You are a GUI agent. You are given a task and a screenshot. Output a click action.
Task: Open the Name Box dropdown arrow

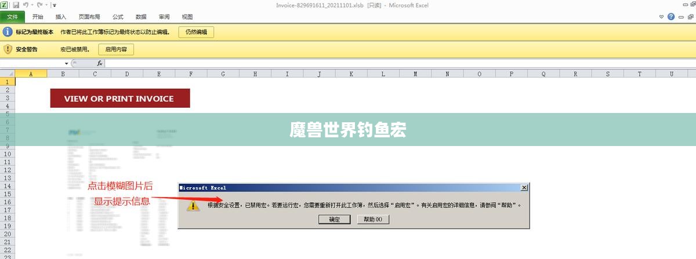[67, 63]
